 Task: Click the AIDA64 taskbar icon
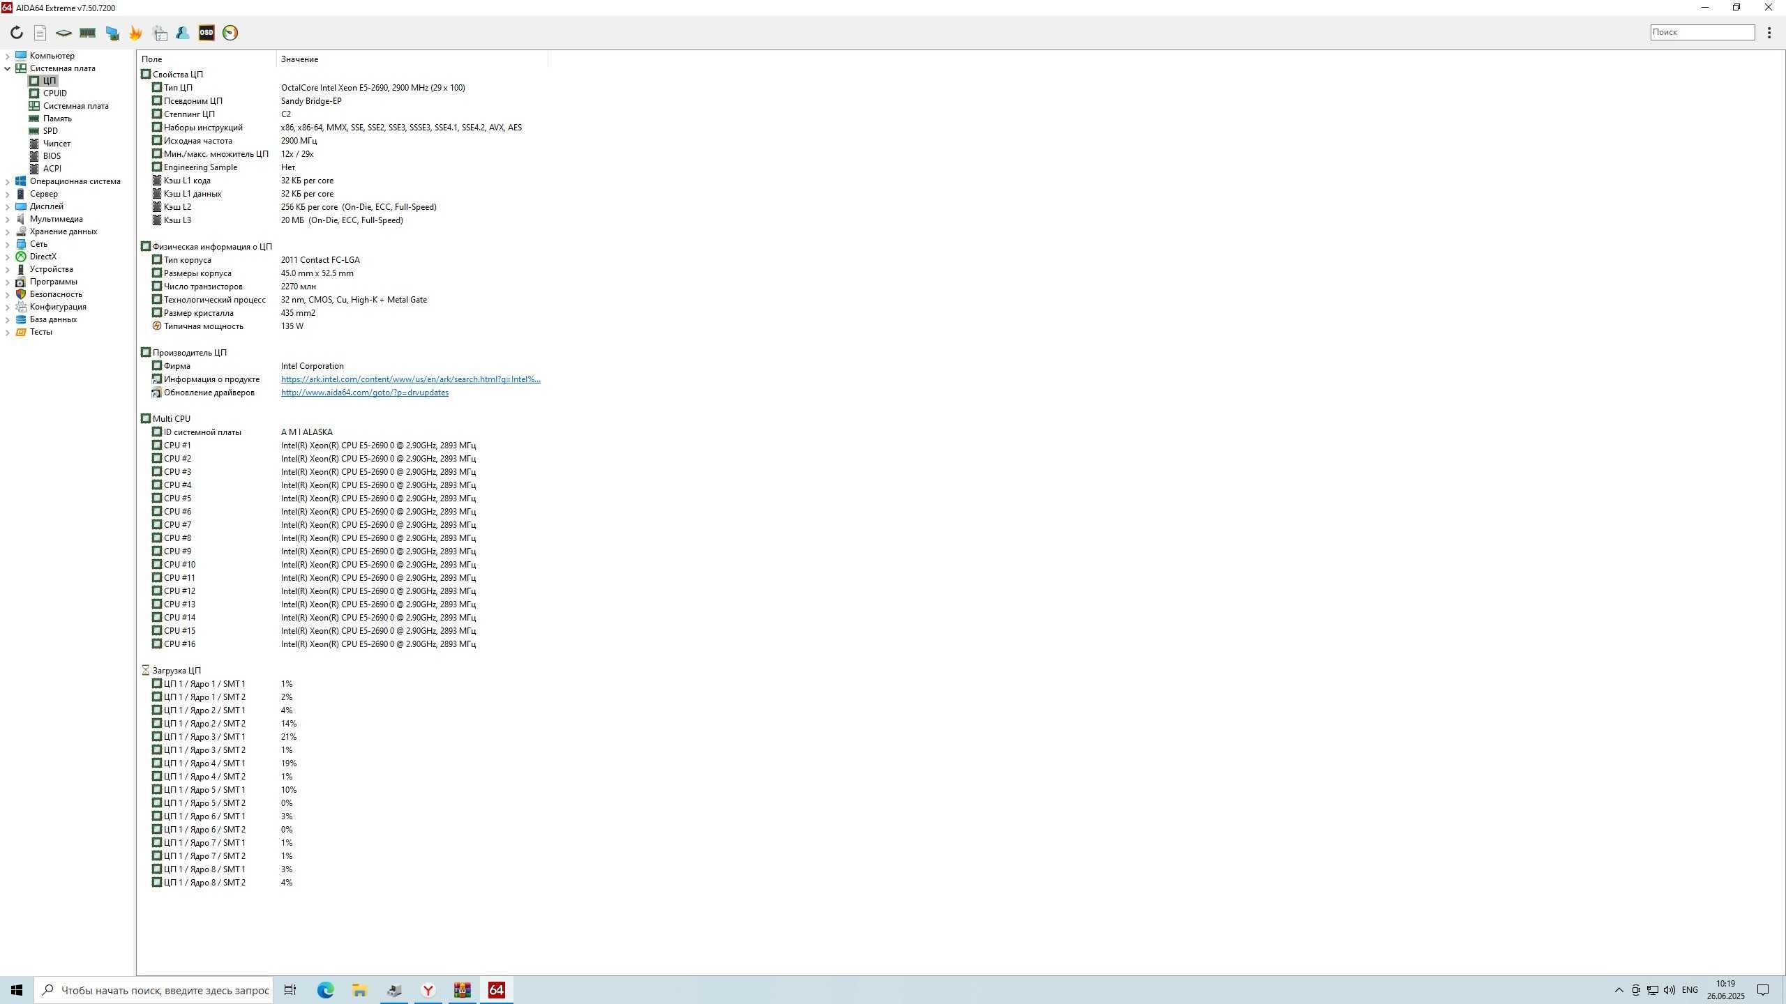pos(497,990)
